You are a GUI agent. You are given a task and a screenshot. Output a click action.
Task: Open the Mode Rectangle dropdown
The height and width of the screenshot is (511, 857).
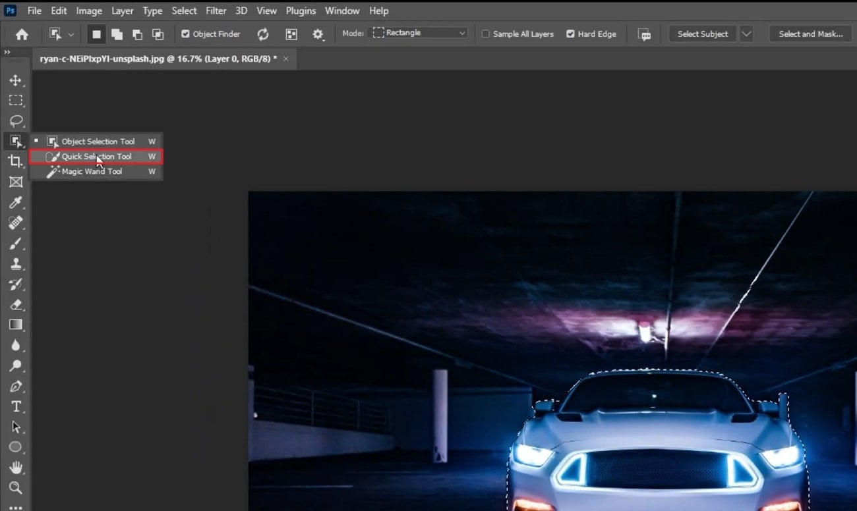point(420,33)
